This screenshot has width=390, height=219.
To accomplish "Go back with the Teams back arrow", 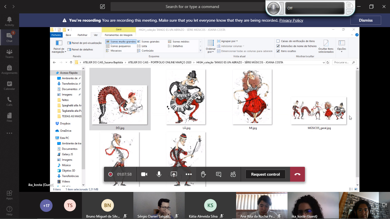I will [5, 7].
